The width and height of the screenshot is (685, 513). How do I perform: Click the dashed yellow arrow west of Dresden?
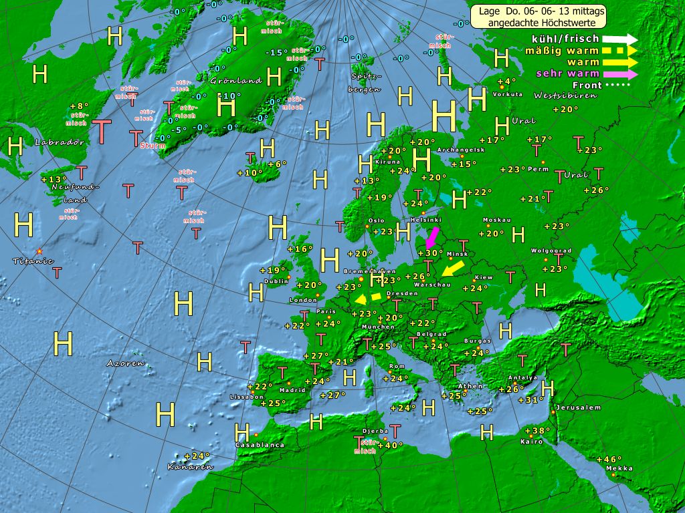368,299
